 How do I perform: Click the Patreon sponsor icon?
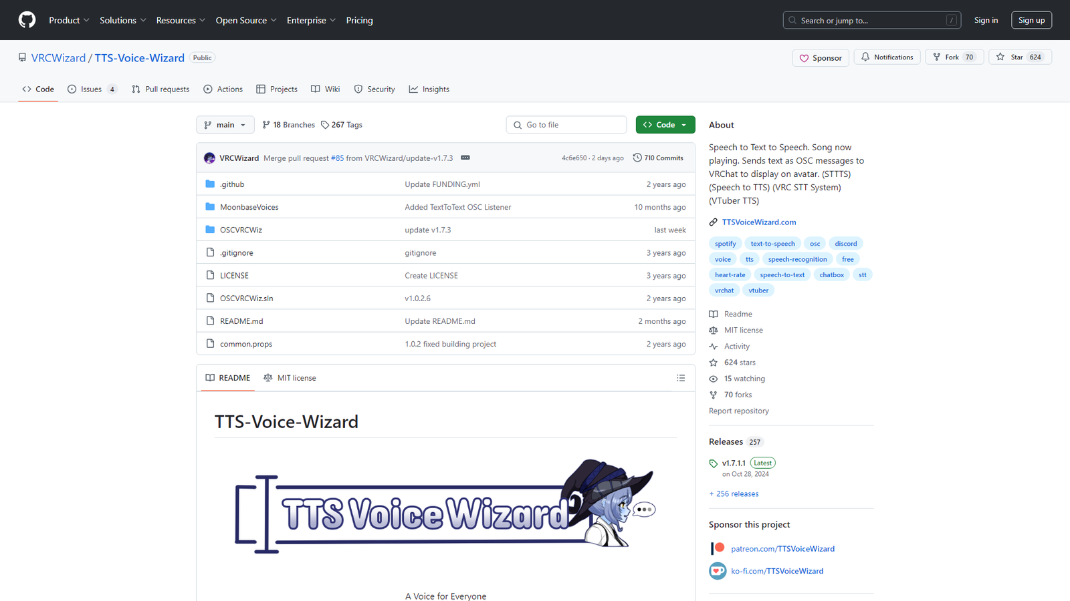pyautogui.click(x=718, y=549)
